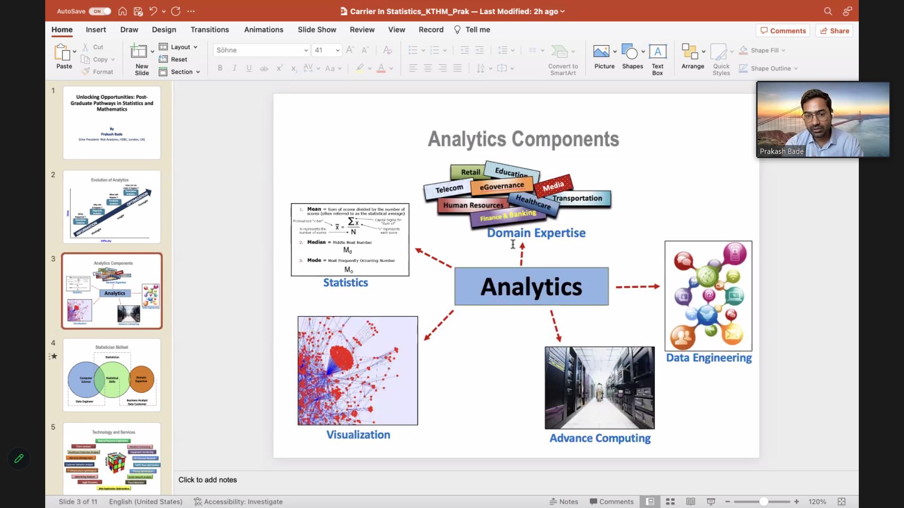Apply the red font color

(x=381, y=68)
